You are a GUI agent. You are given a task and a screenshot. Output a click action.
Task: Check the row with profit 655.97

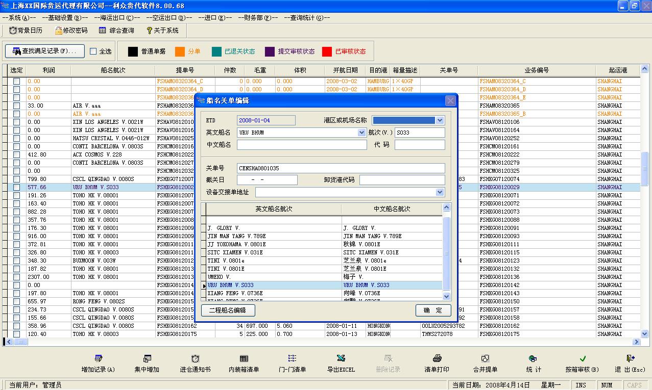[x=16, y=301]
